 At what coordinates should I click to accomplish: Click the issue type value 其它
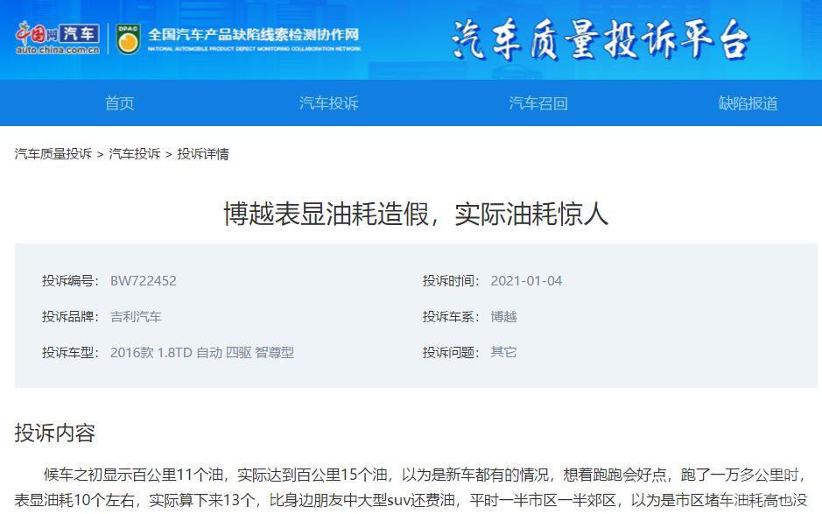(503, 353)
